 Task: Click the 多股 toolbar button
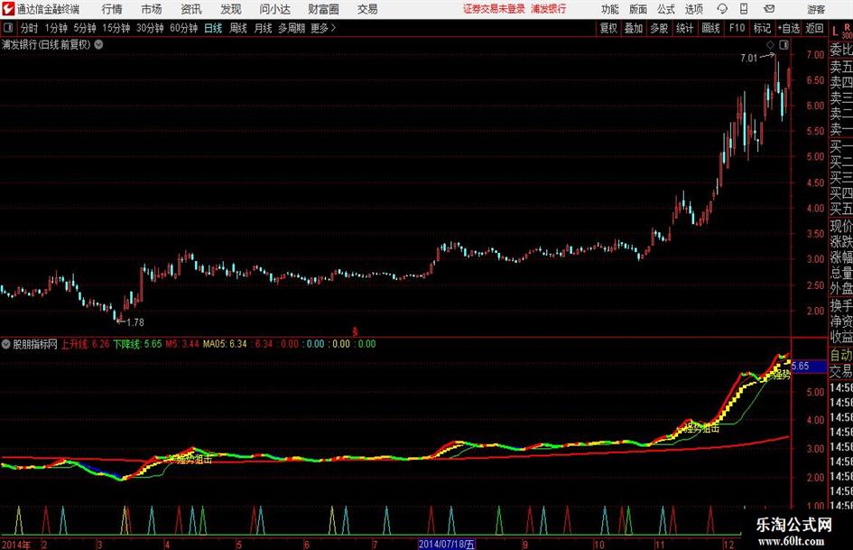point(659,28)
